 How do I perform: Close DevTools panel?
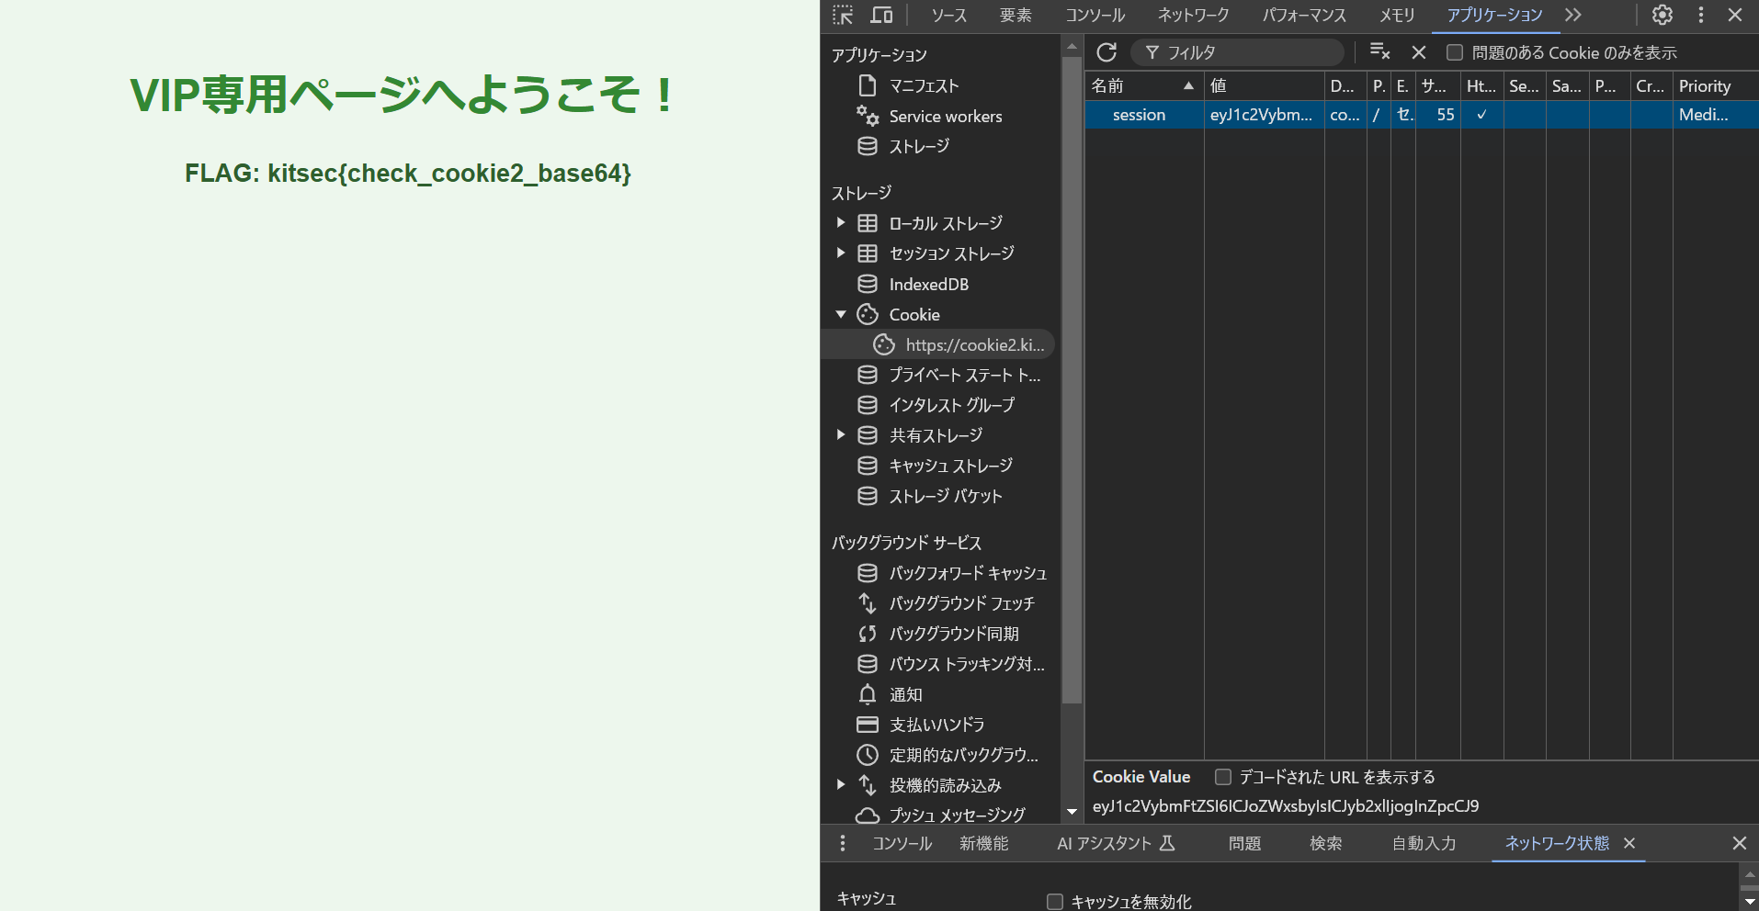pyautogui.click(x=1735, y=15)
